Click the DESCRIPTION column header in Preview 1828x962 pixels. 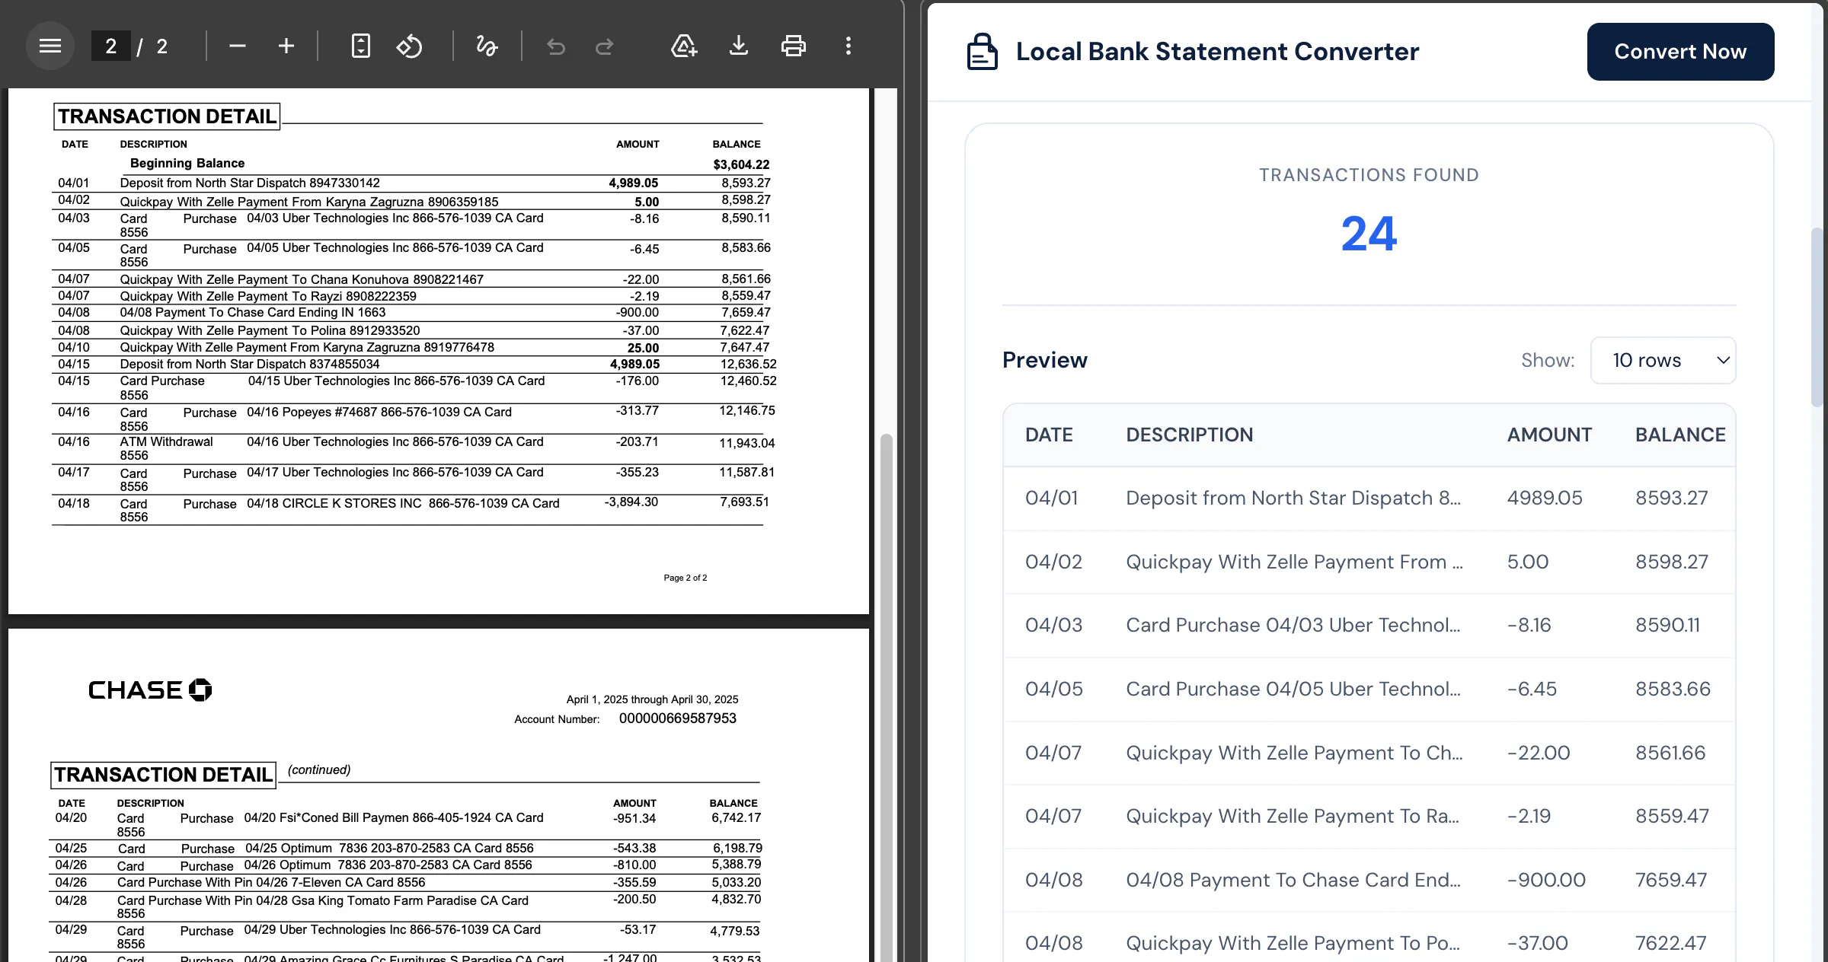[1189, 435]
